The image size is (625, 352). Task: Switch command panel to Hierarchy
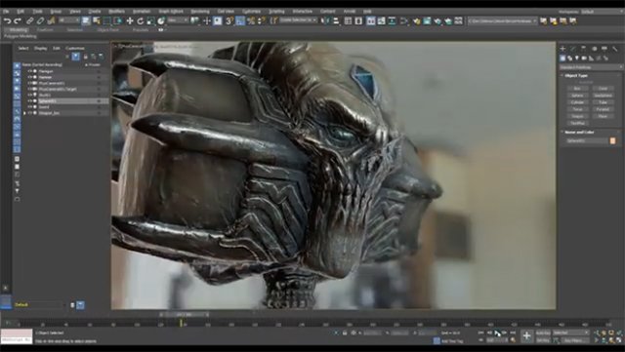(584, 49)
